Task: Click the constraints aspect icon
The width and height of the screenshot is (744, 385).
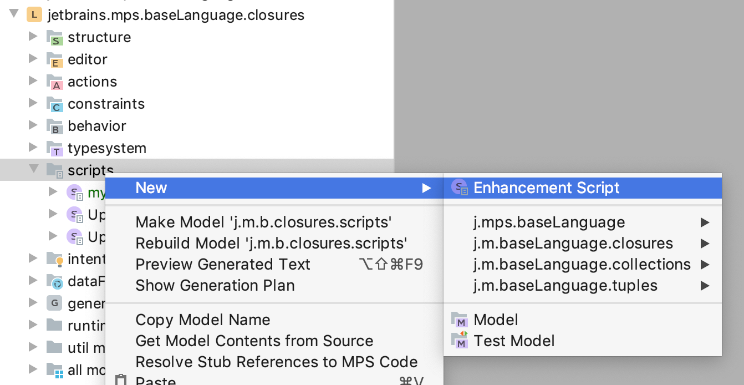Action: pos(56,104)
